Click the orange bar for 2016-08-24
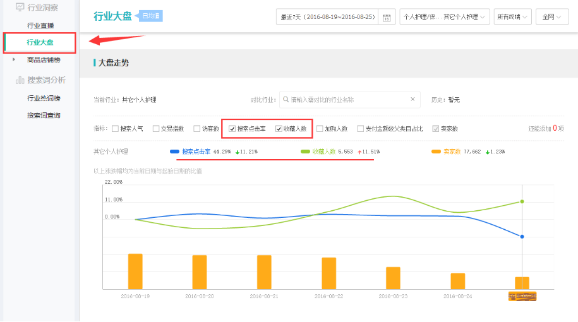The height and width of the screenshot is (322, 578). pos(458,281)
